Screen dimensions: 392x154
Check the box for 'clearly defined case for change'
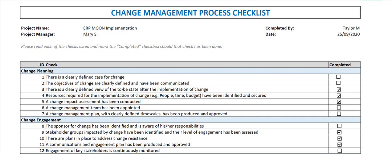point(339,77)
